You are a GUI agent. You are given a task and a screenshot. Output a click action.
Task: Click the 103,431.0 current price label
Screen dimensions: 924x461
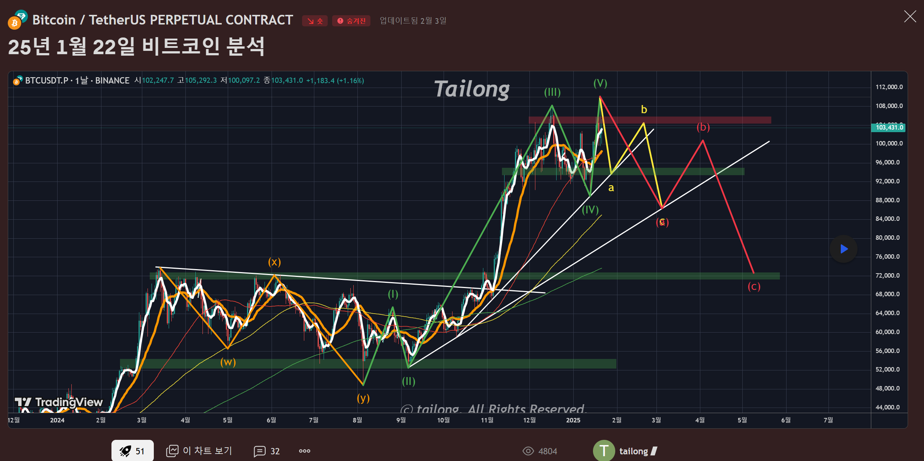889,127
